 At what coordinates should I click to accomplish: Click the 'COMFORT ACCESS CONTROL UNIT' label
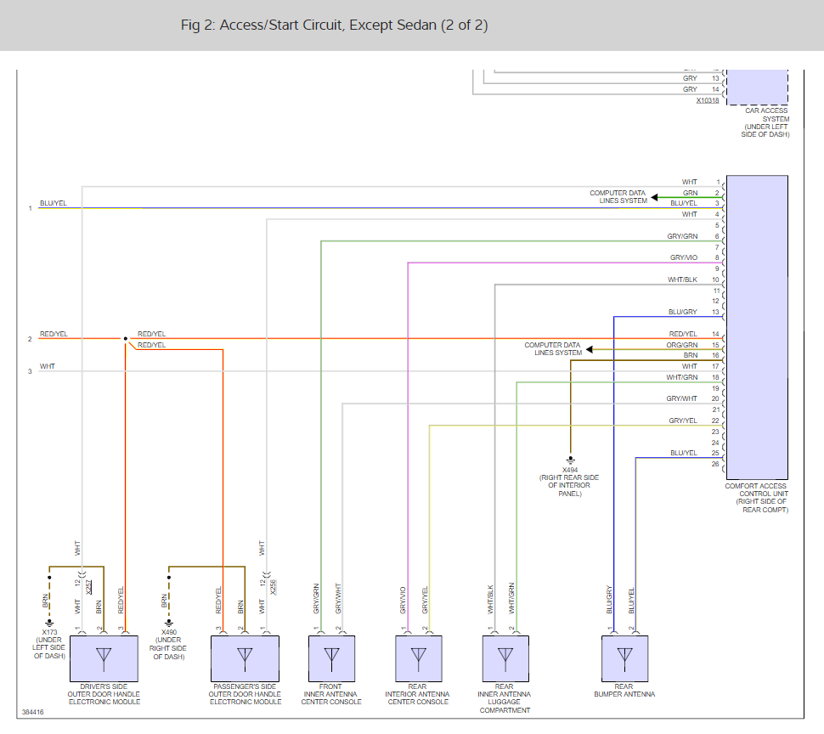(x=756, y=498)
